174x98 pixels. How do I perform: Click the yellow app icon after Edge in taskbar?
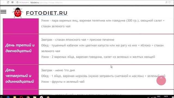[x=15, y=97]
